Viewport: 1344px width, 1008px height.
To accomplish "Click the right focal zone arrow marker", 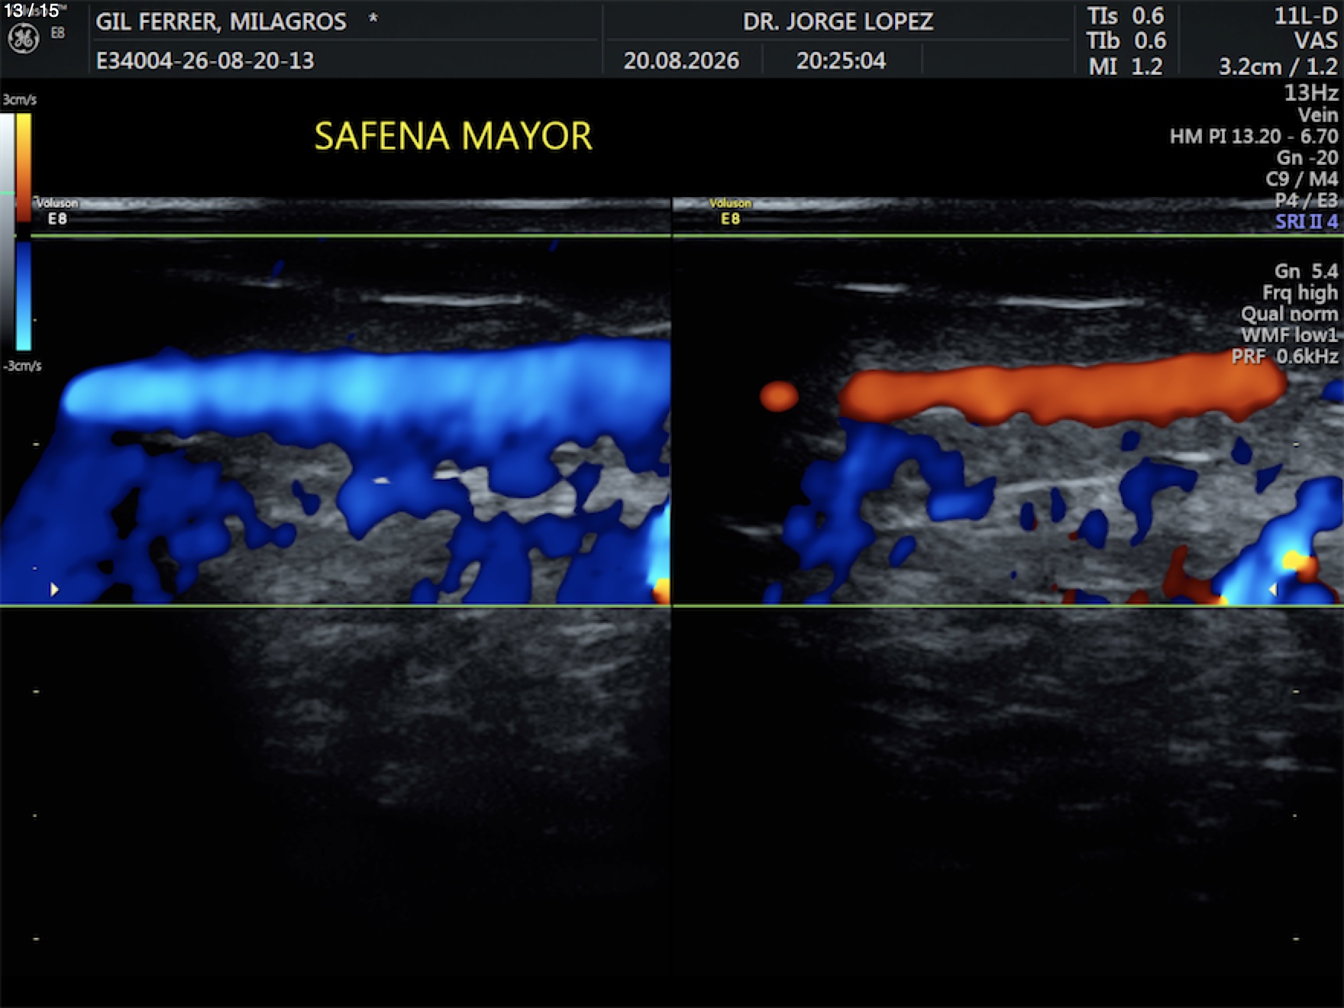I will pyautogui.click(x=1273, y=589).
